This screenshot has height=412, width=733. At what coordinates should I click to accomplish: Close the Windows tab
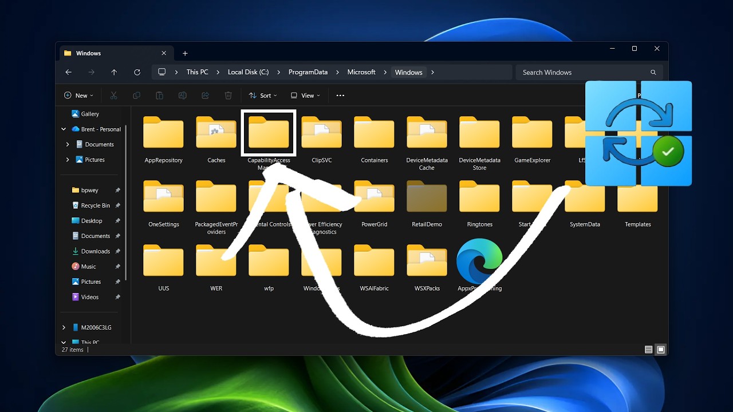point(164,53)
